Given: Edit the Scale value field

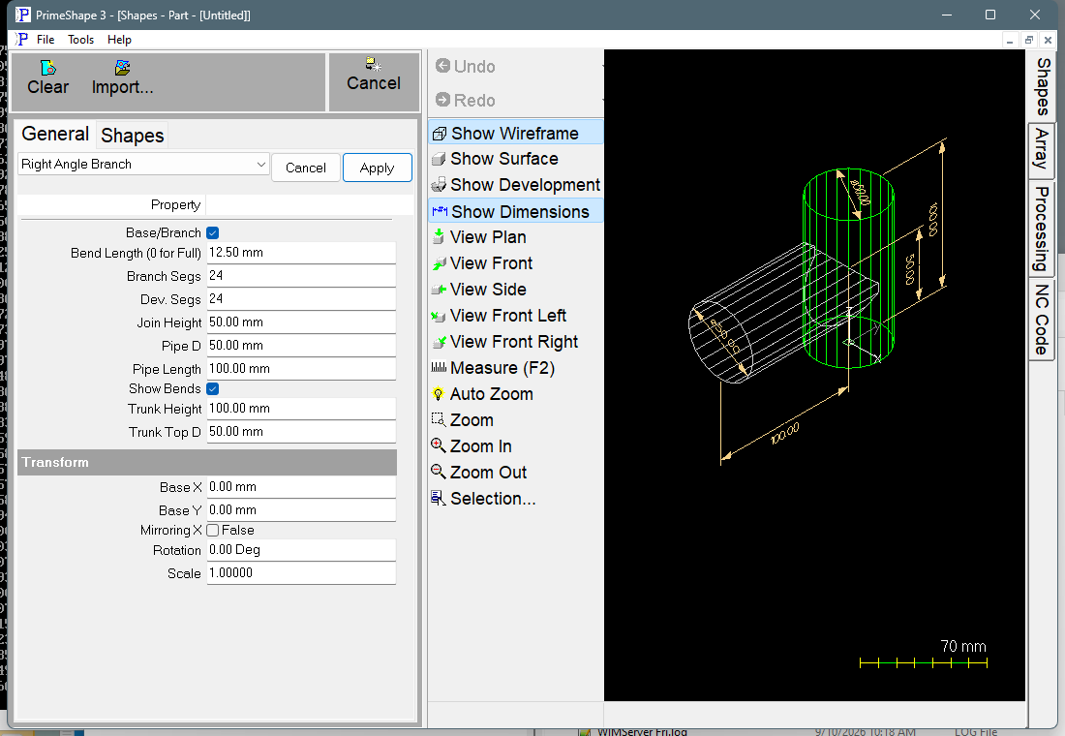Looking at the screenshot, I should [301, 573].
